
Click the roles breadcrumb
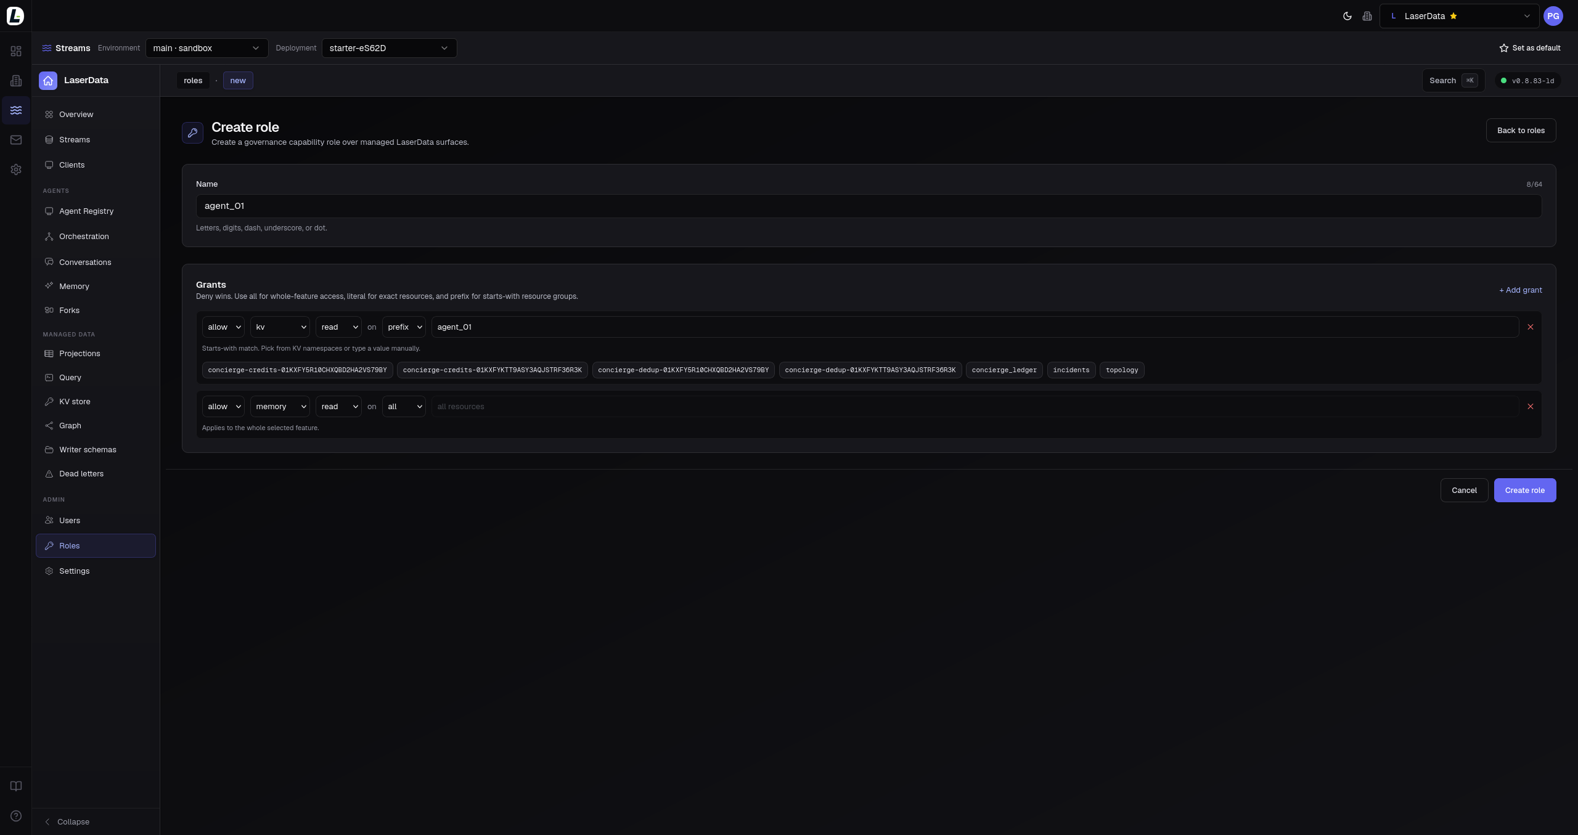coord(193,81)
